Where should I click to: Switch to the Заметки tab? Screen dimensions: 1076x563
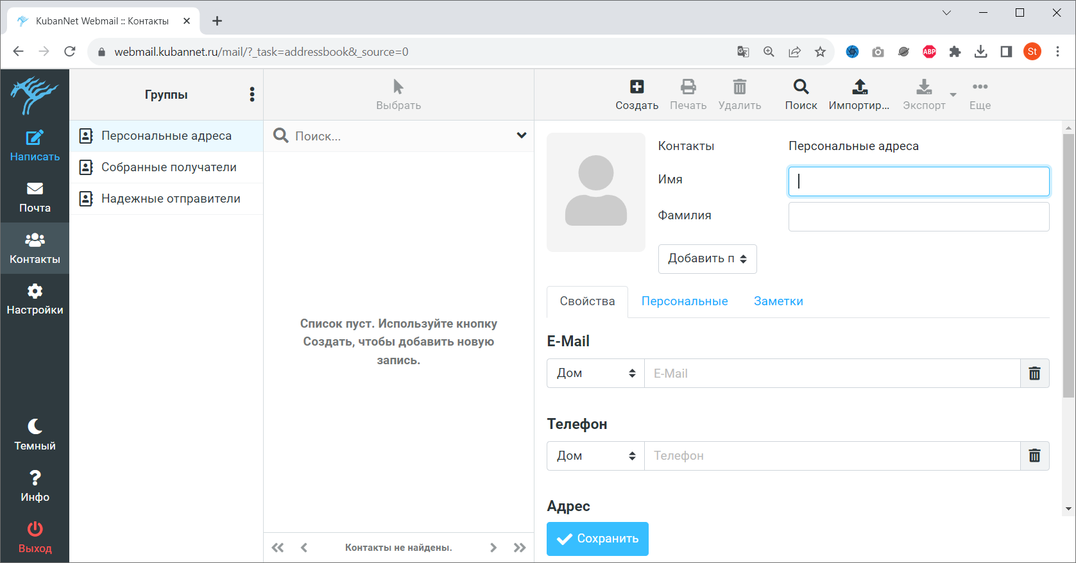click(778, 301)
